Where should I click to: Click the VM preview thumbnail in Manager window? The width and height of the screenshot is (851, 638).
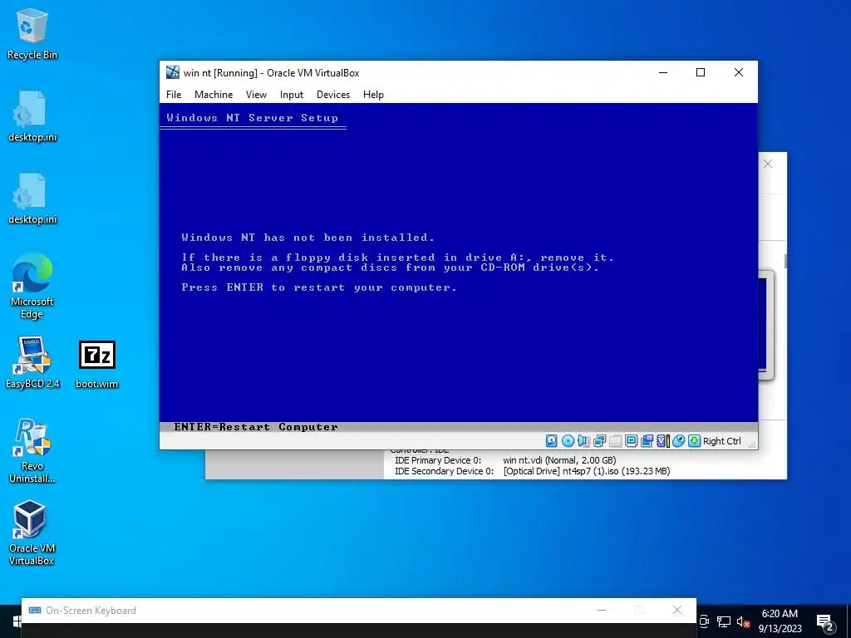click(765, 325)
